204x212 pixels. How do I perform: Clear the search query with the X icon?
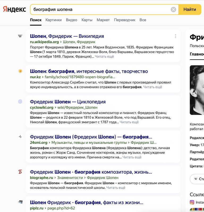[x=173, y=10]
